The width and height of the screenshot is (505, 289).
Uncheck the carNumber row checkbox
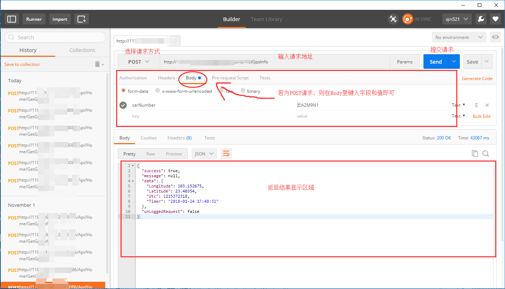tap(123, 105)
